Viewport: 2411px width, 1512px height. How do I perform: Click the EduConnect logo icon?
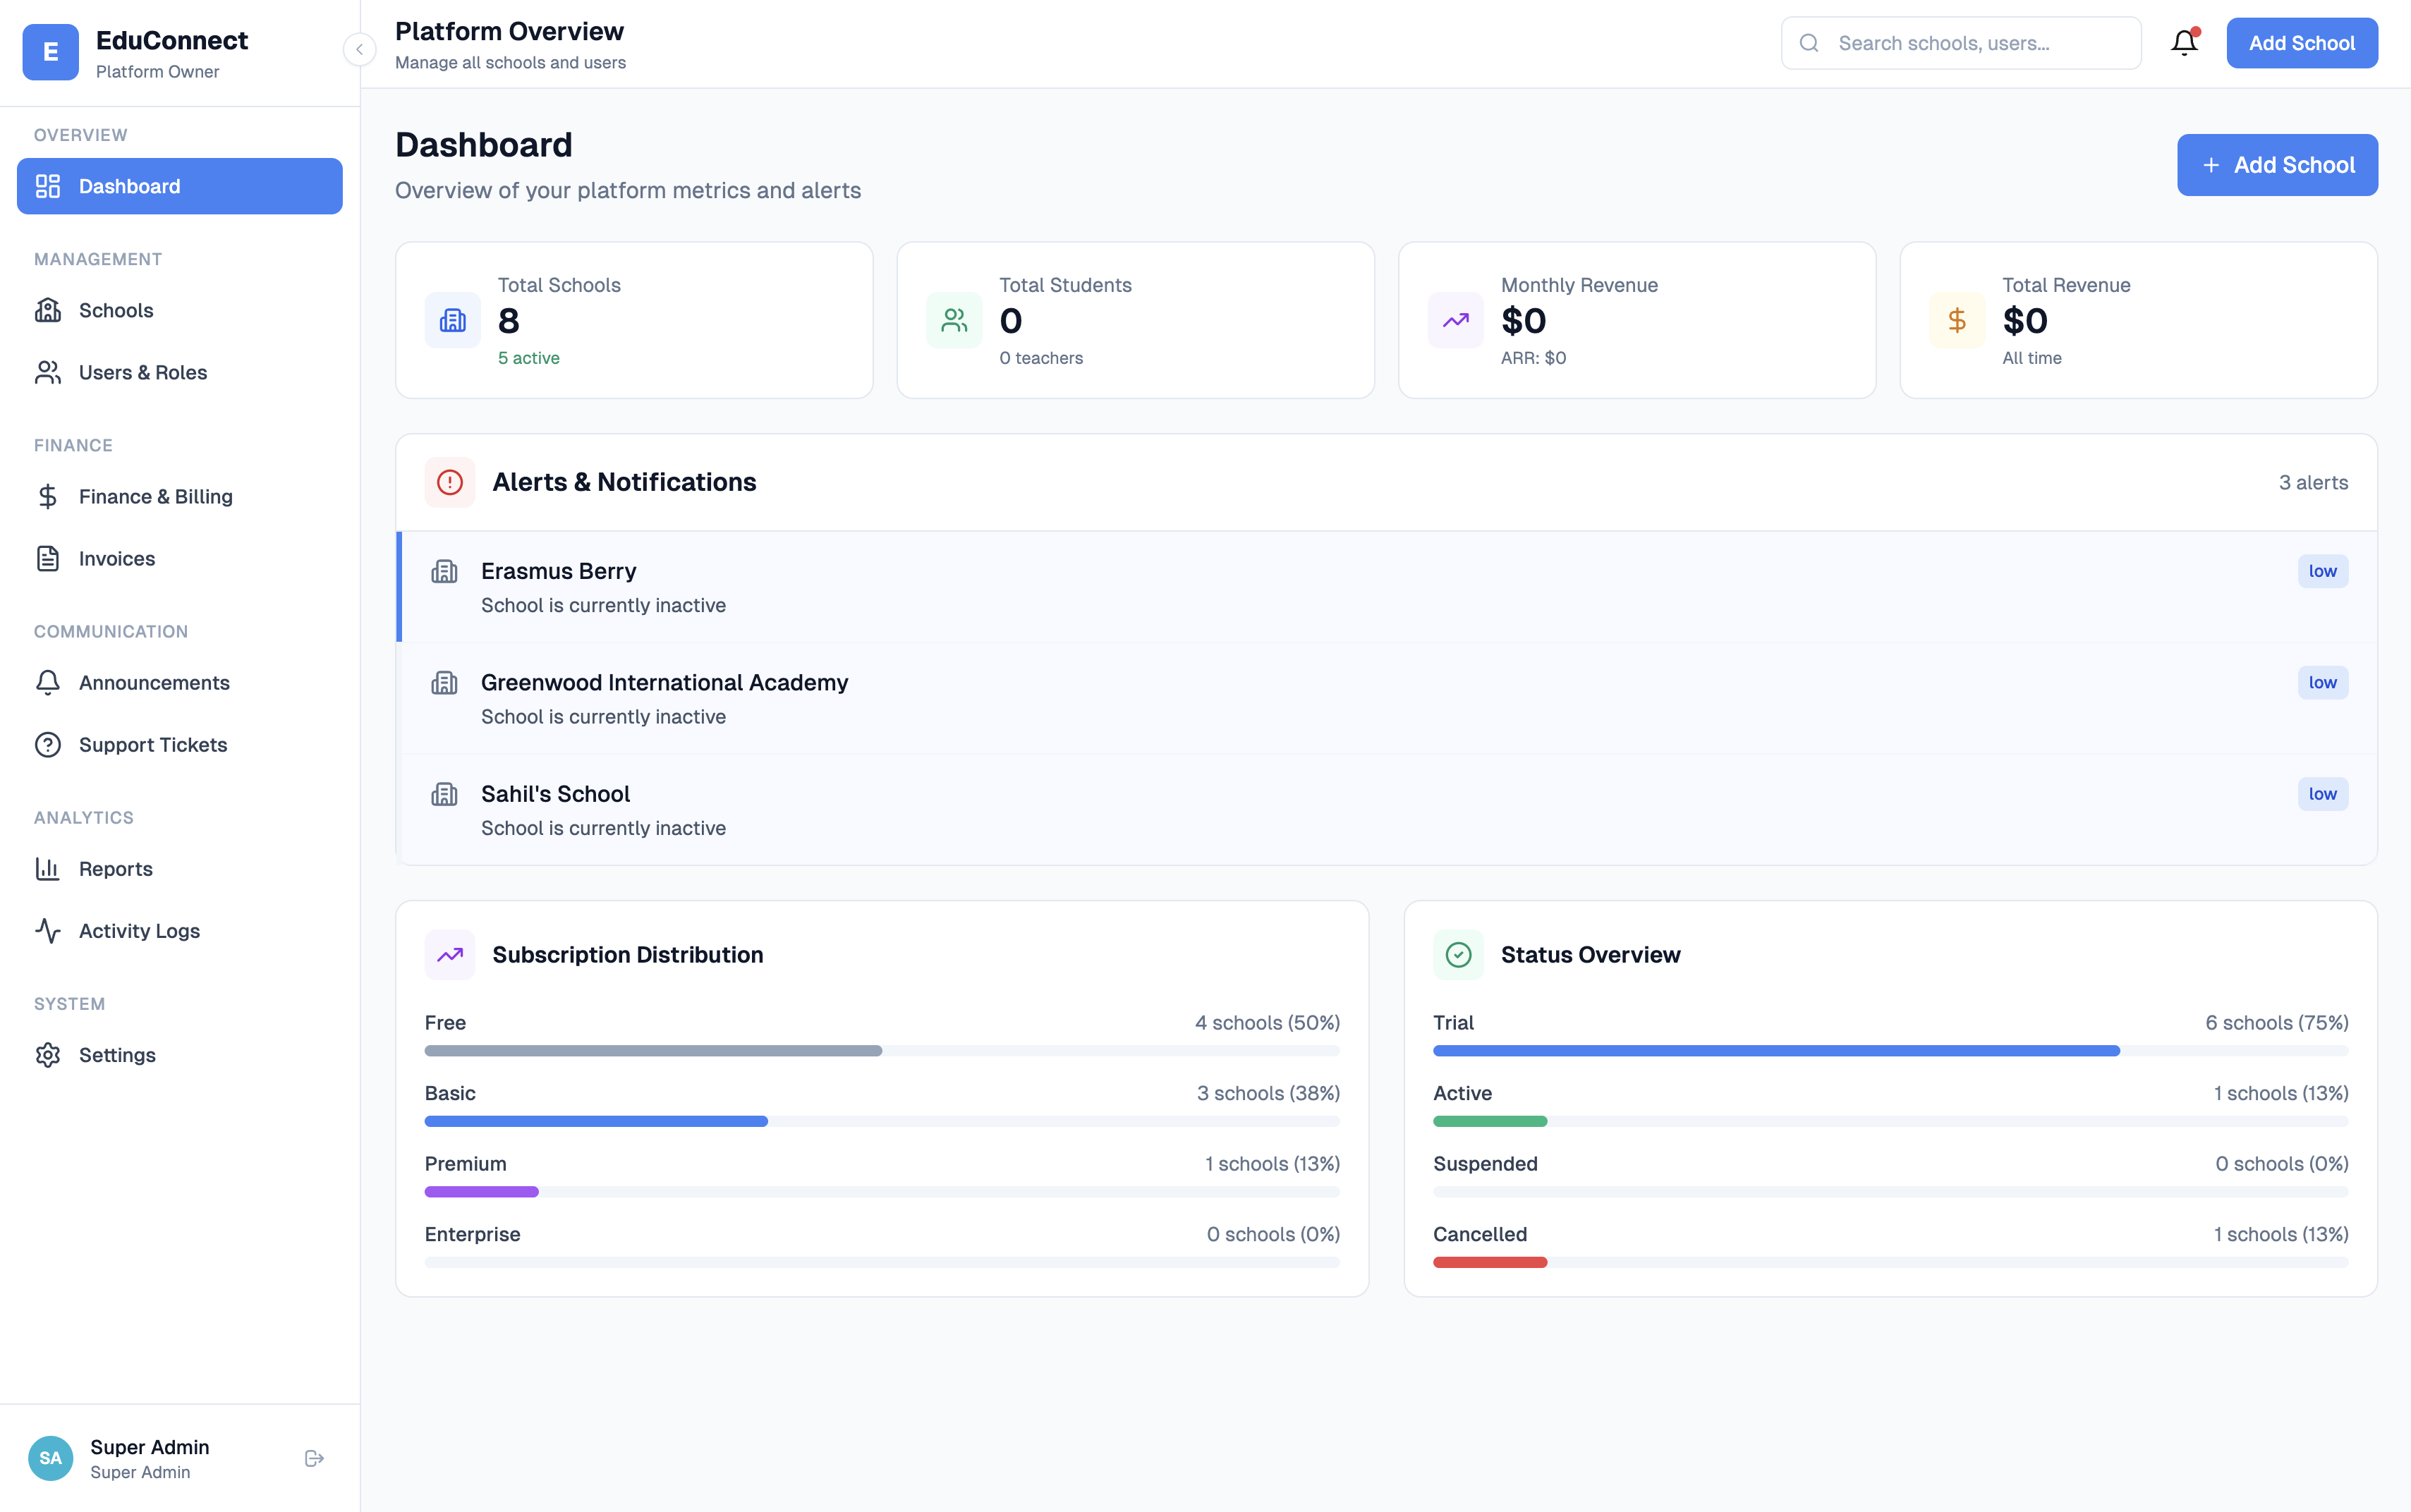click(x=50, y=52)
